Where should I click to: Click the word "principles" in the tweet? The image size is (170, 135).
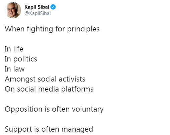click(83, 29)
